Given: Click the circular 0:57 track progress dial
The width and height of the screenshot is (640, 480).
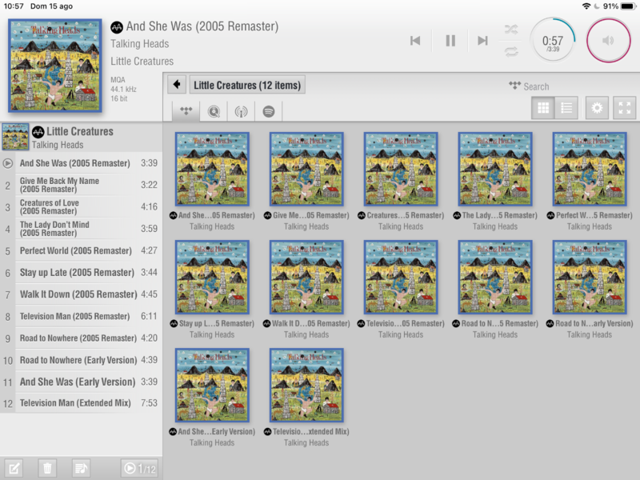Looking at the screenshot, I should pos(553,41).
